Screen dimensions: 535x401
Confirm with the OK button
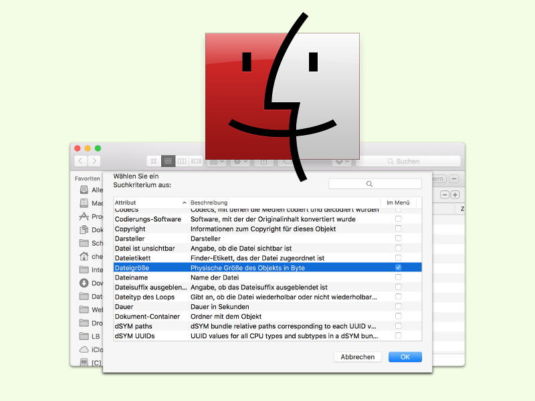[x=405, y=357]
